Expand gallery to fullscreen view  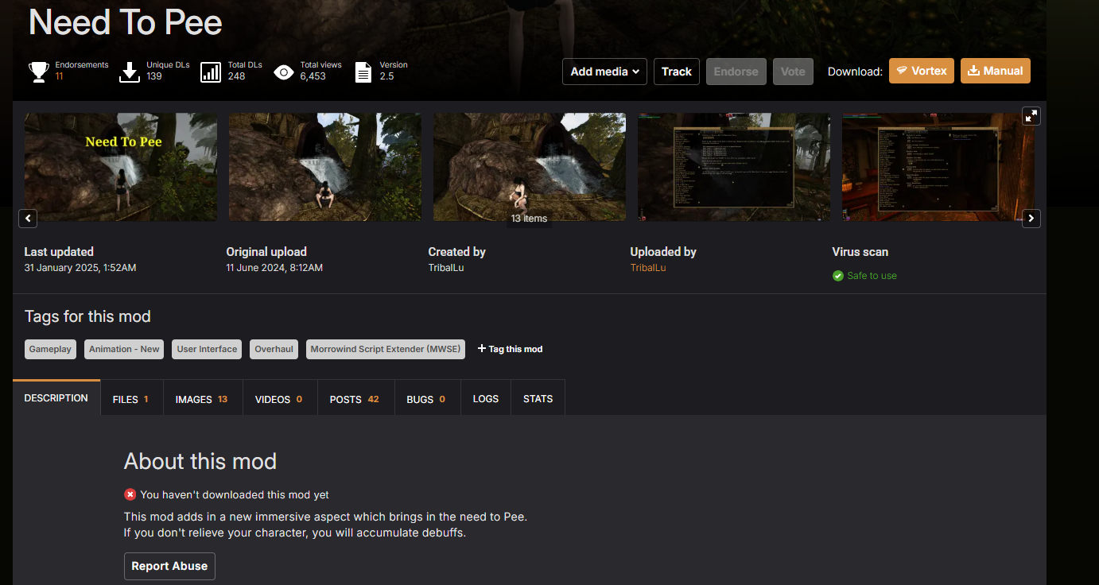click(1031, 116)
